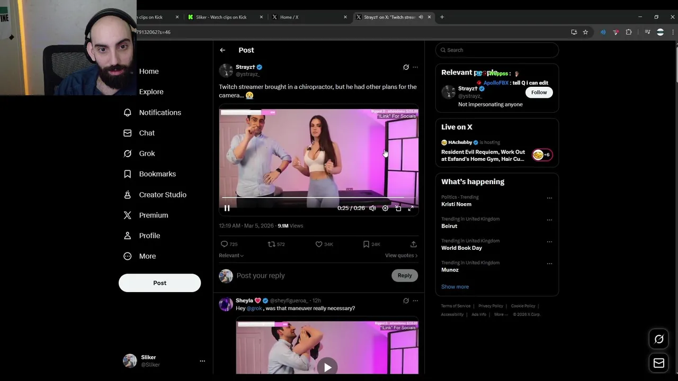The image size is (678, 381).
Task: Click Show more under What's happening
Action: point(455,287)
